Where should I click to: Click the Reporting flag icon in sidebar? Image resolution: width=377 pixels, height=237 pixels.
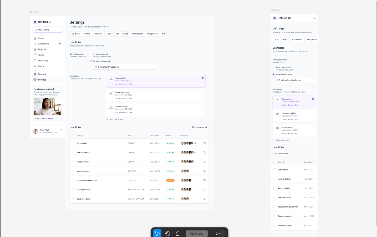tap(35, 60)
